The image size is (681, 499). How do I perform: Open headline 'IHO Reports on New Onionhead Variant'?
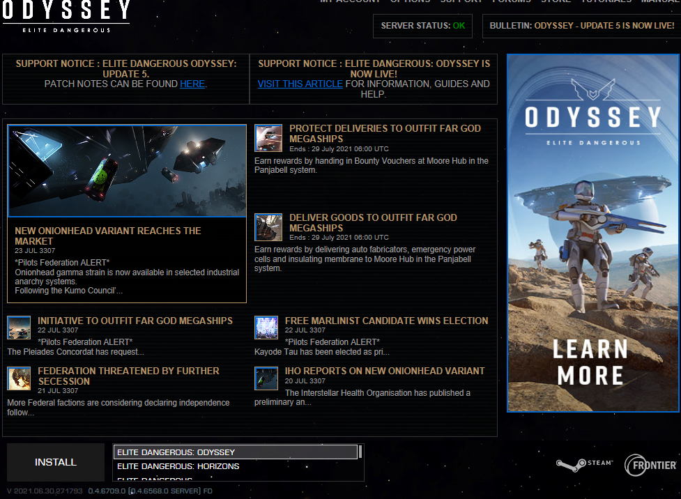(x=385, y=371)
